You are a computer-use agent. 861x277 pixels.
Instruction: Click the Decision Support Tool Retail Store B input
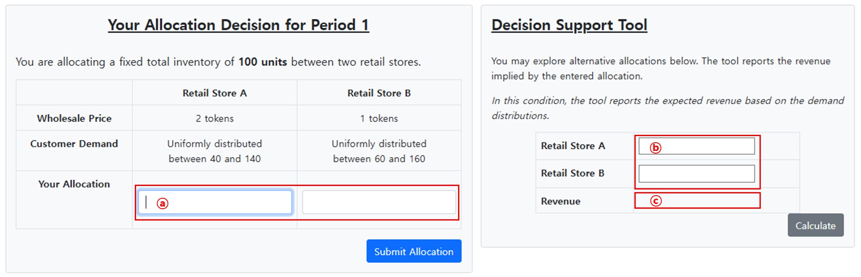[x=696, y=174]
